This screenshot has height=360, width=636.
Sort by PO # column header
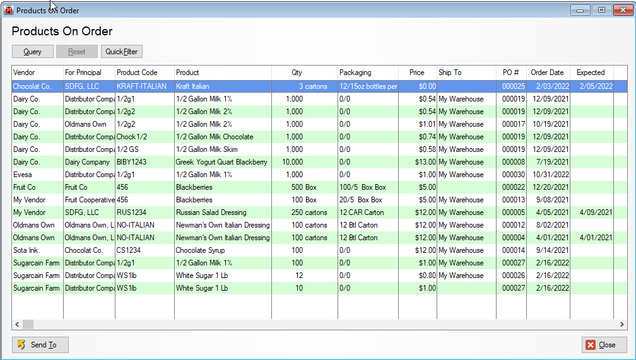511,73
